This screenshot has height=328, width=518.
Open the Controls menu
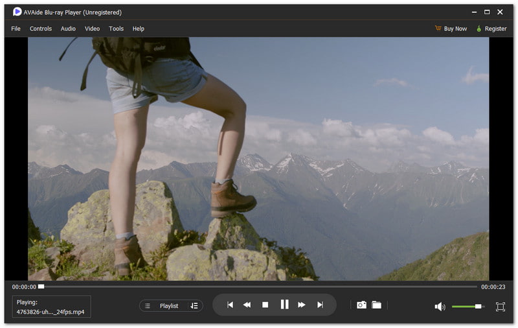41,29
